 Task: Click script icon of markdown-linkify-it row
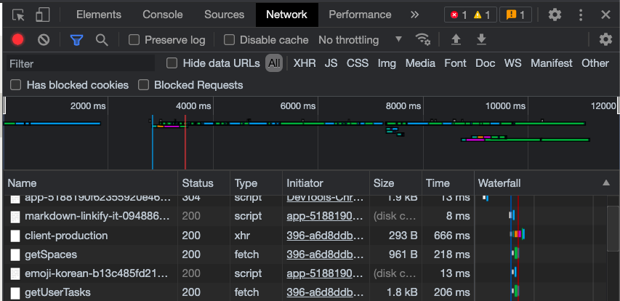(15, 217)
